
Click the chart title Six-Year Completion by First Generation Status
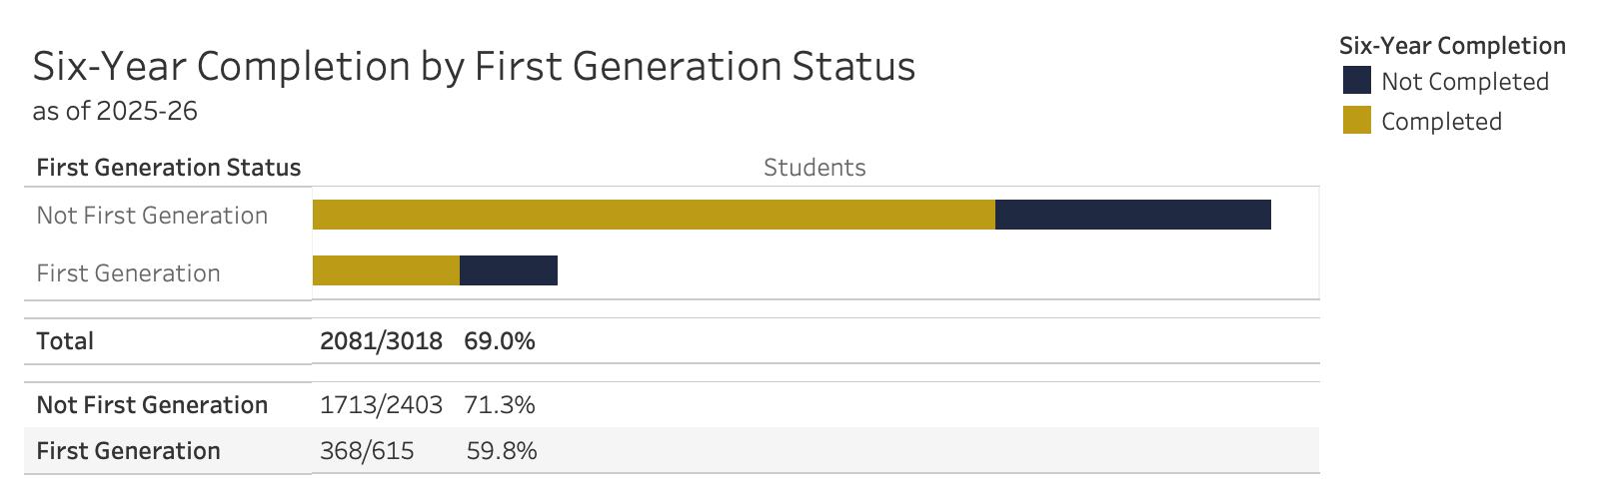474,67
